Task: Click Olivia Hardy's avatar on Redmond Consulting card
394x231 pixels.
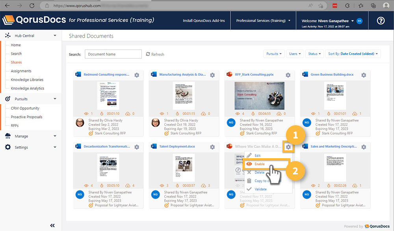Action: click(x=80, y=122)
